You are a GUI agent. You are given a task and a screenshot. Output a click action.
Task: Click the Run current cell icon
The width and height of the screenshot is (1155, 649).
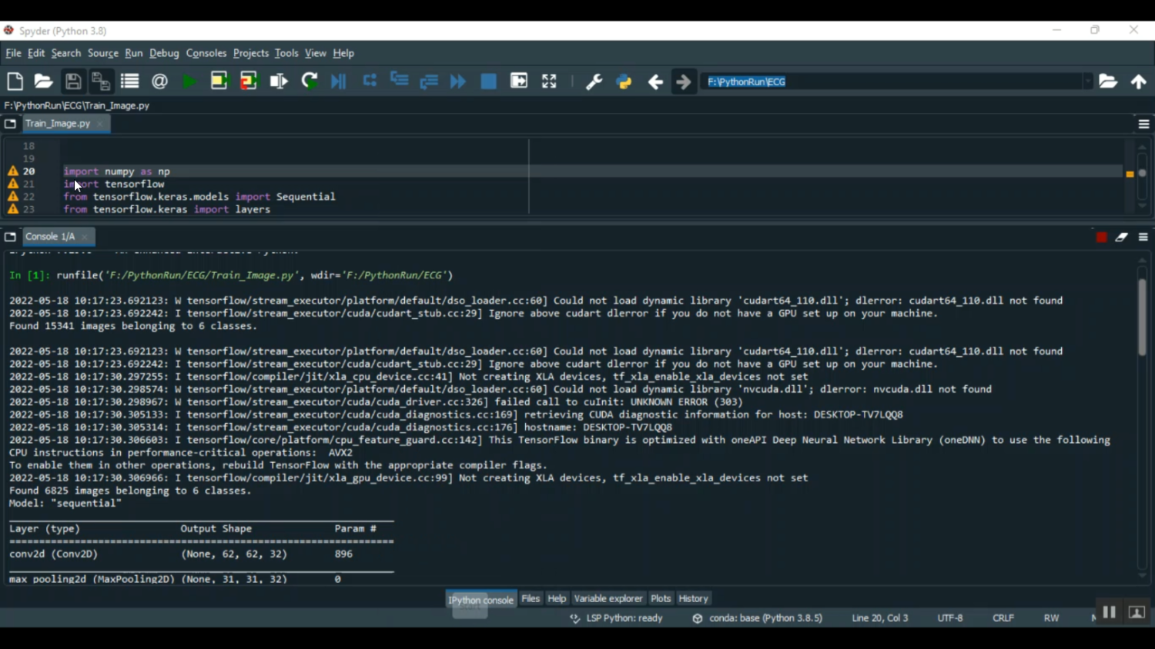[219, 82]
